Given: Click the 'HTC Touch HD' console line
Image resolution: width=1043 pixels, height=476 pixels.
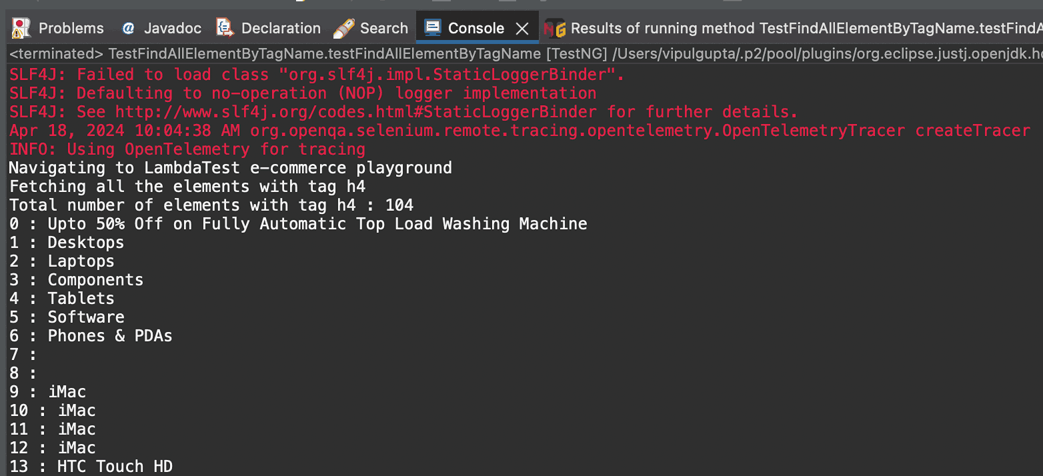Looking at the screenshot, I should click(x=91, y=467).
